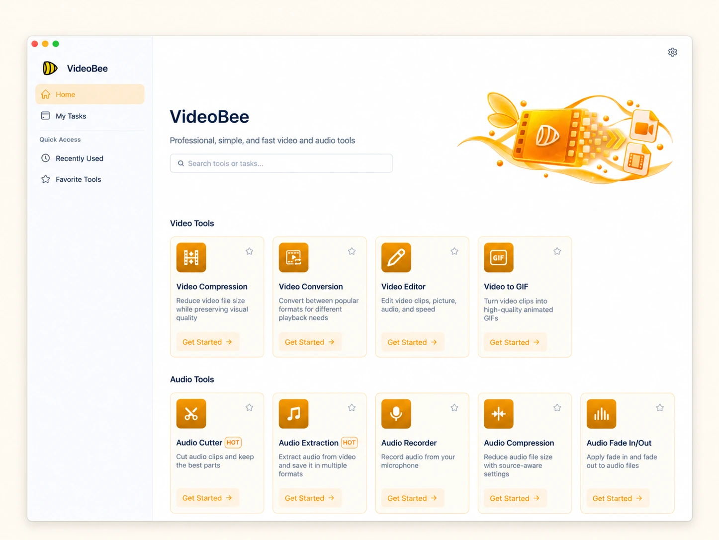Get Started with Audio Recorder

tap(412, 498)
